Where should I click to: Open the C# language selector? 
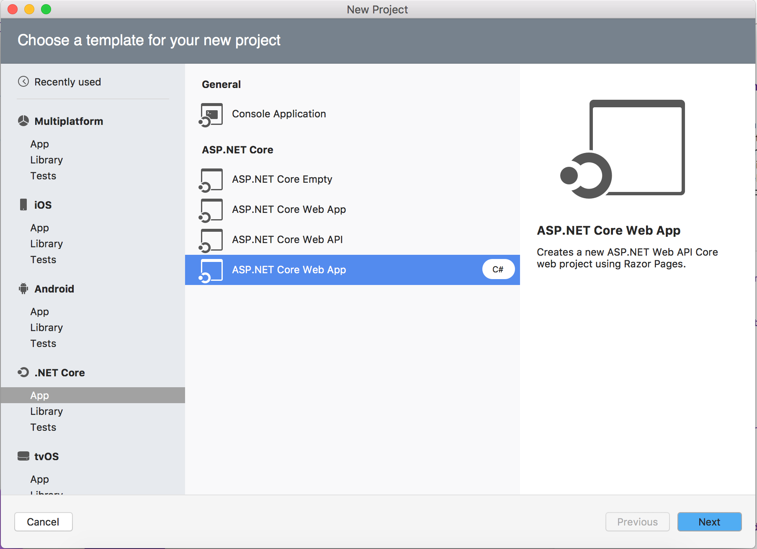pos(498,269)
